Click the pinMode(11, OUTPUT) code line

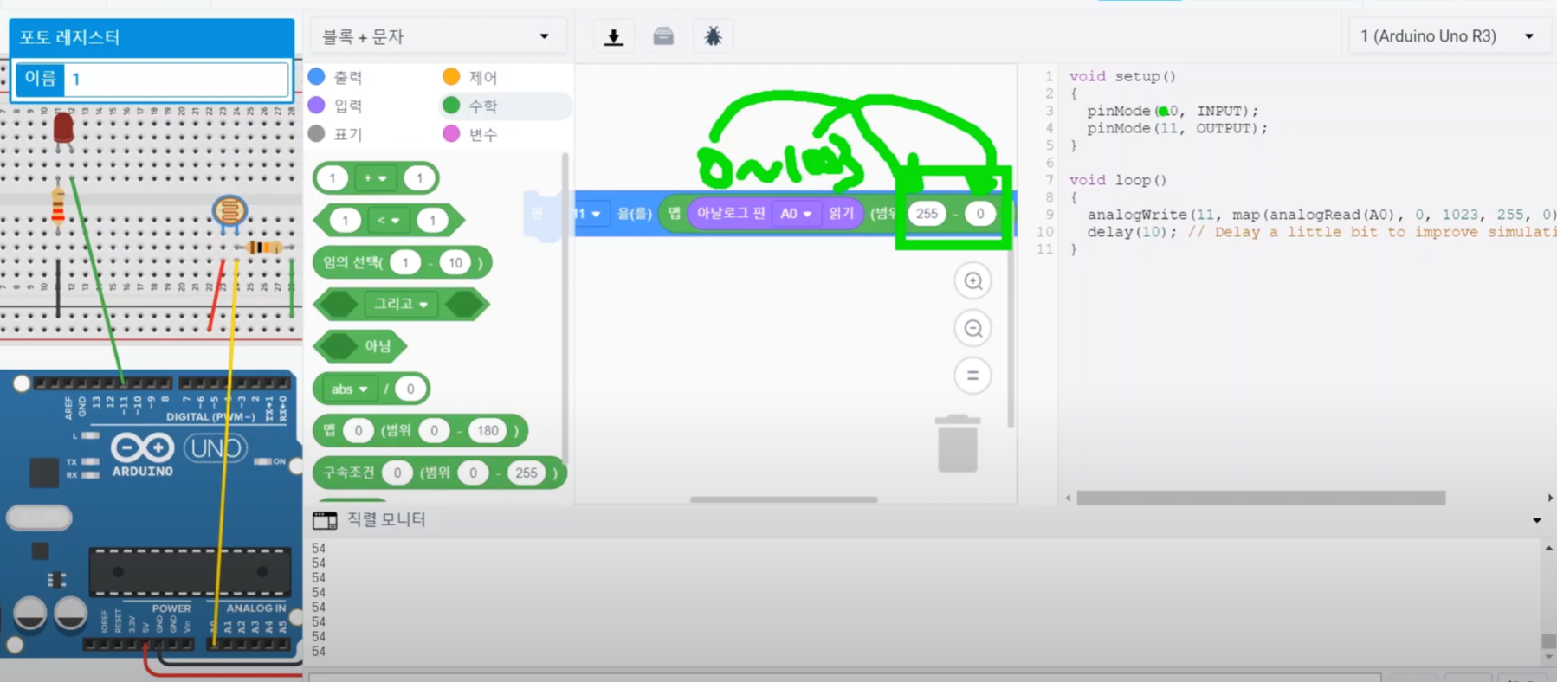[1177, 128]
